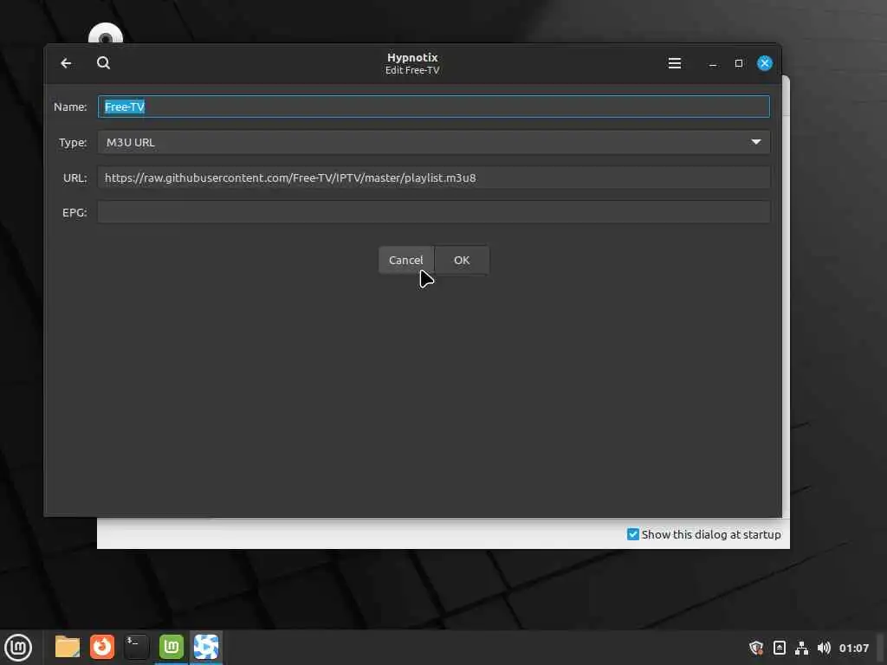
Task: Cancel editing the Free-TV provider
Action: [406, 260]
